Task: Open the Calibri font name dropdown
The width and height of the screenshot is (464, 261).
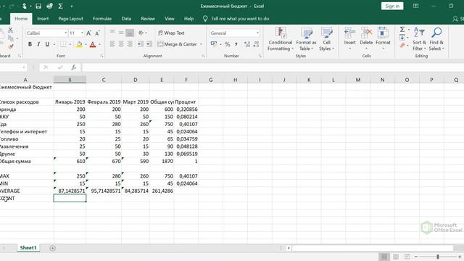Action: pyautogui.click(x=65, y=33)
